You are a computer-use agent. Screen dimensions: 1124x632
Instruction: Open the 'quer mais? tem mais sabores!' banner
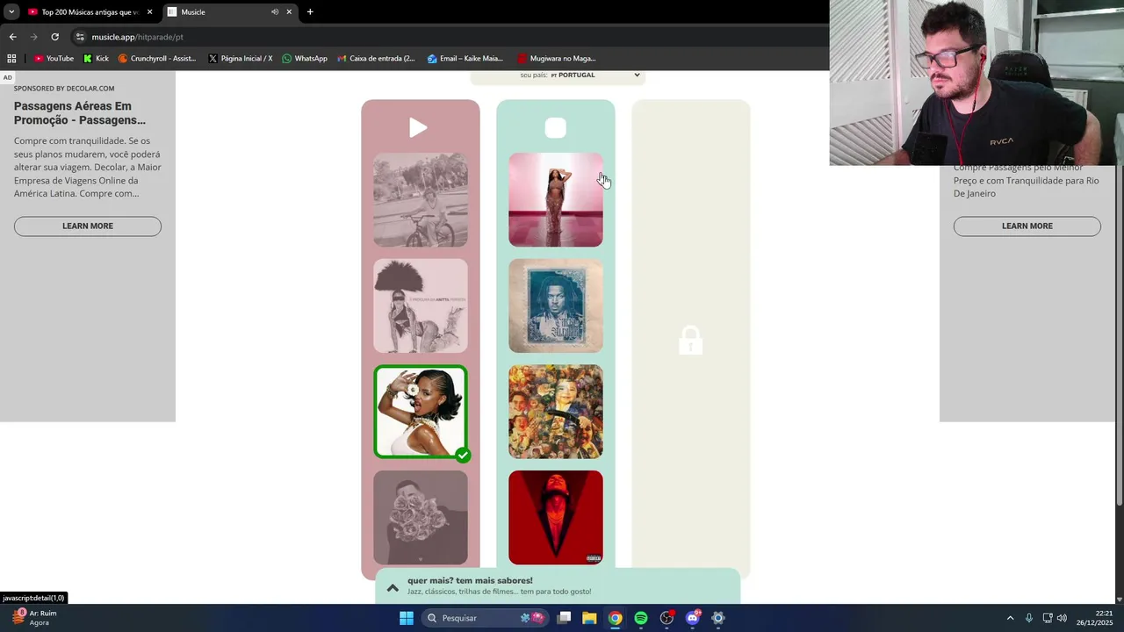coord(558,585)
